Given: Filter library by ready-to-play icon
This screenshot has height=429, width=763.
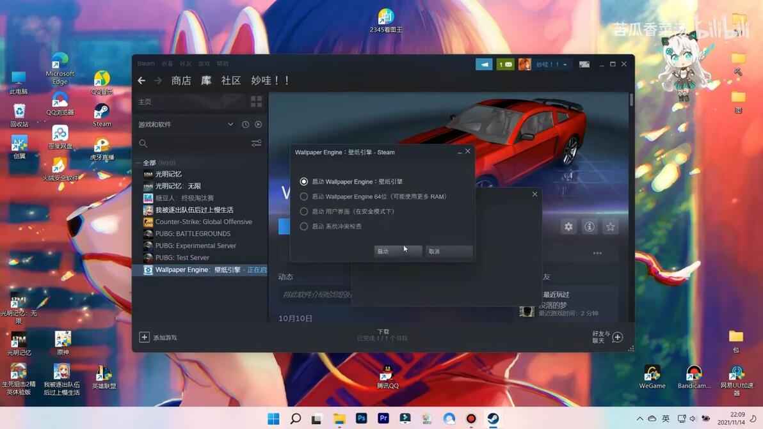Looking at the screenshot, I should (x=259, y=125).
